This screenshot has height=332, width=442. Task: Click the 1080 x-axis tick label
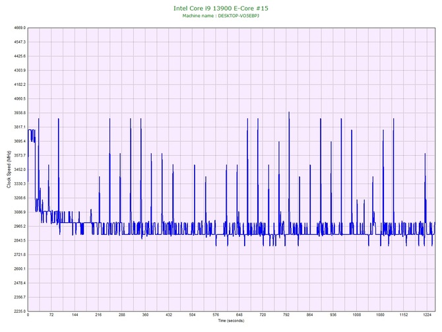[380, 315]
